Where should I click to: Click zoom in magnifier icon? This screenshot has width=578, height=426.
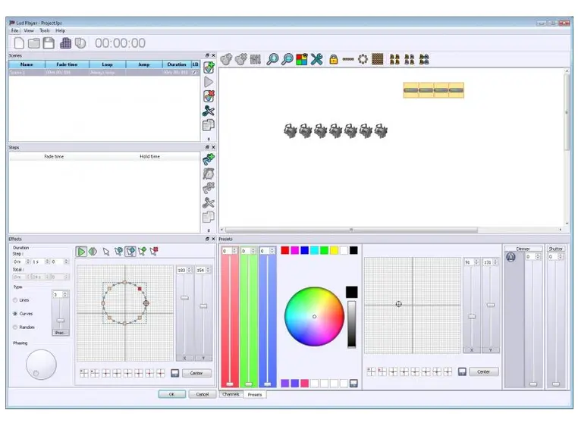pos(272,59)
